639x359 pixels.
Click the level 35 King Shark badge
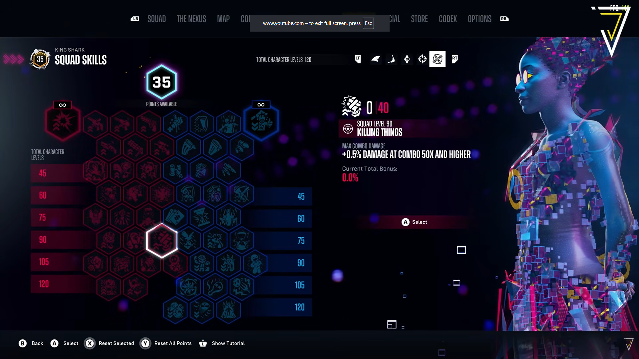click(40, 59)
